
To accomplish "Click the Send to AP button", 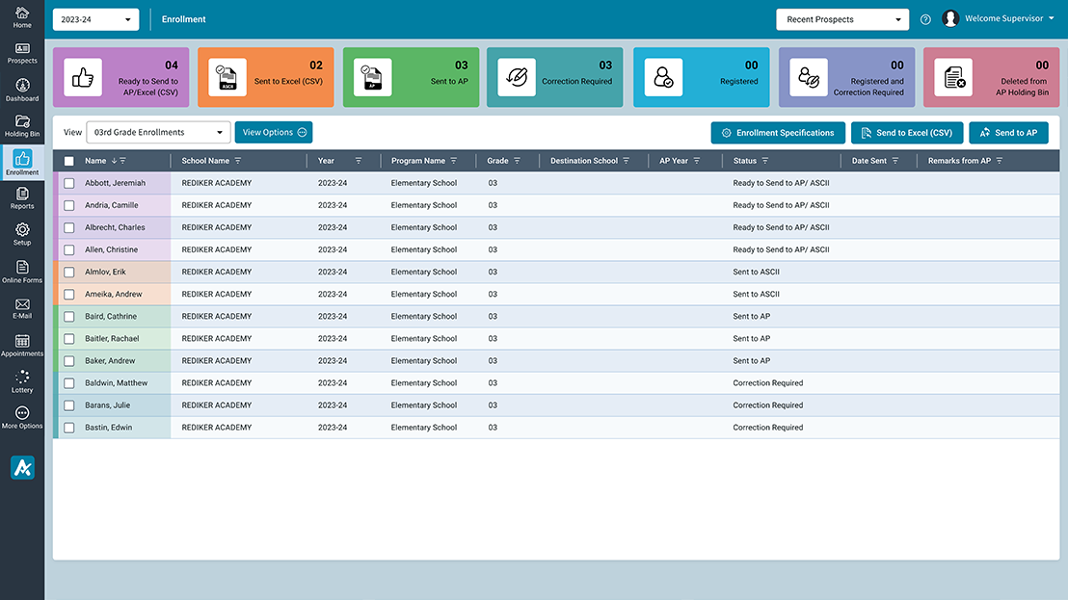I will [x=1008, y=132].
